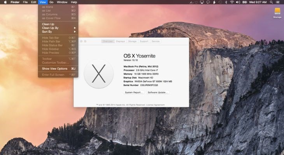Open the Window menu

click(62, 2)
